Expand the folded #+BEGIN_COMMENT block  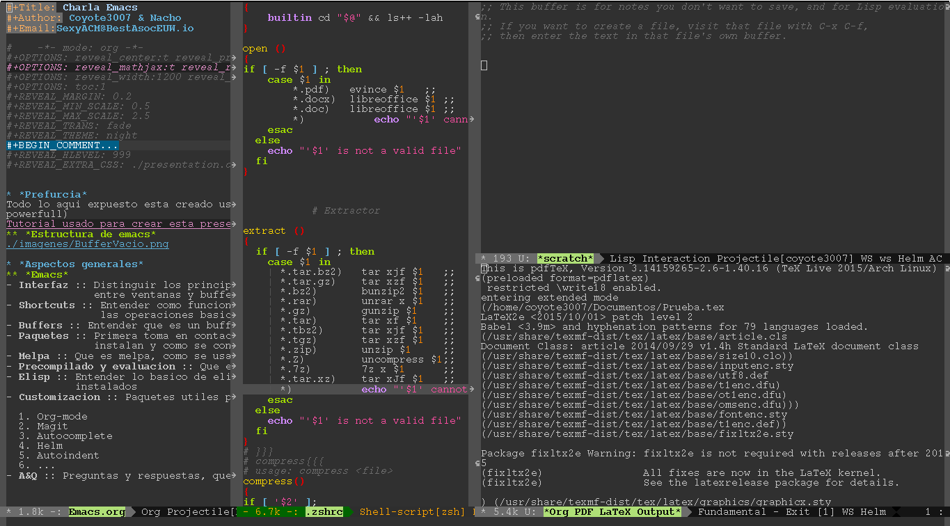pyautogui.click(x=63, y=145)
